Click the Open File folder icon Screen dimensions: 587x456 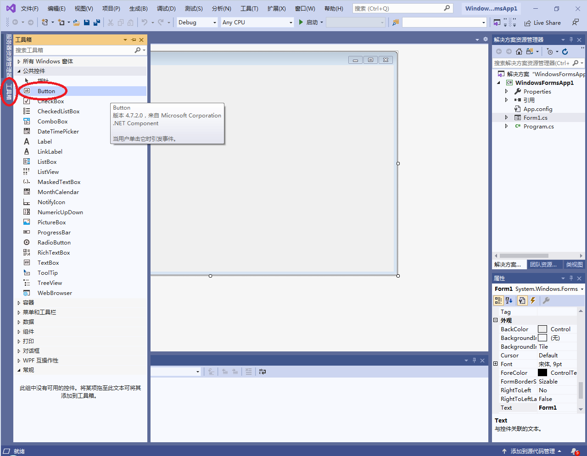pyautogui.click(x=76, y=22)
